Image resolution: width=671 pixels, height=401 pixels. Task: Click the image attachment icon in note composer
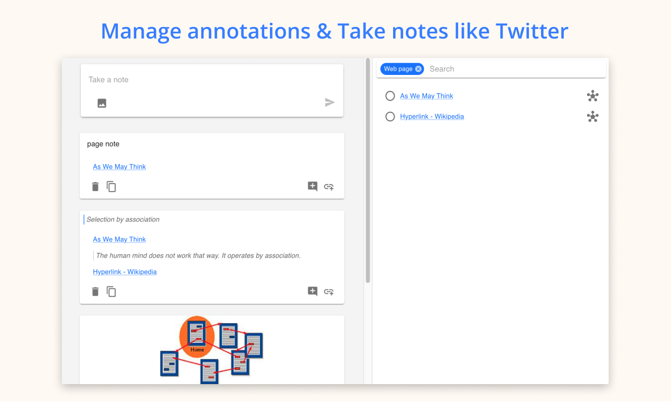point(102,103)
